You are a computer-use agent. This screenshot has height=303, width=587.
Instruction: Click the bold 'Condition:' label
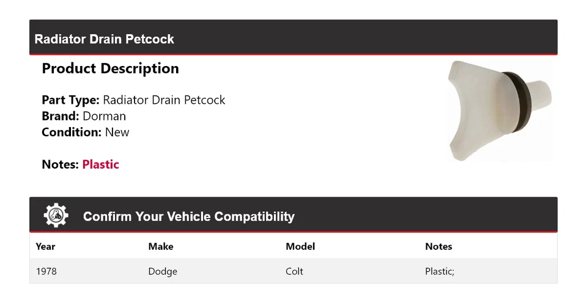[72, 132]
